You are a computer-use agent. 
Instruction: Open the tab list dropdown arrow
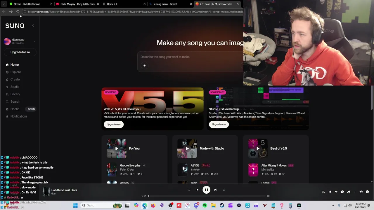click(4, 4)
